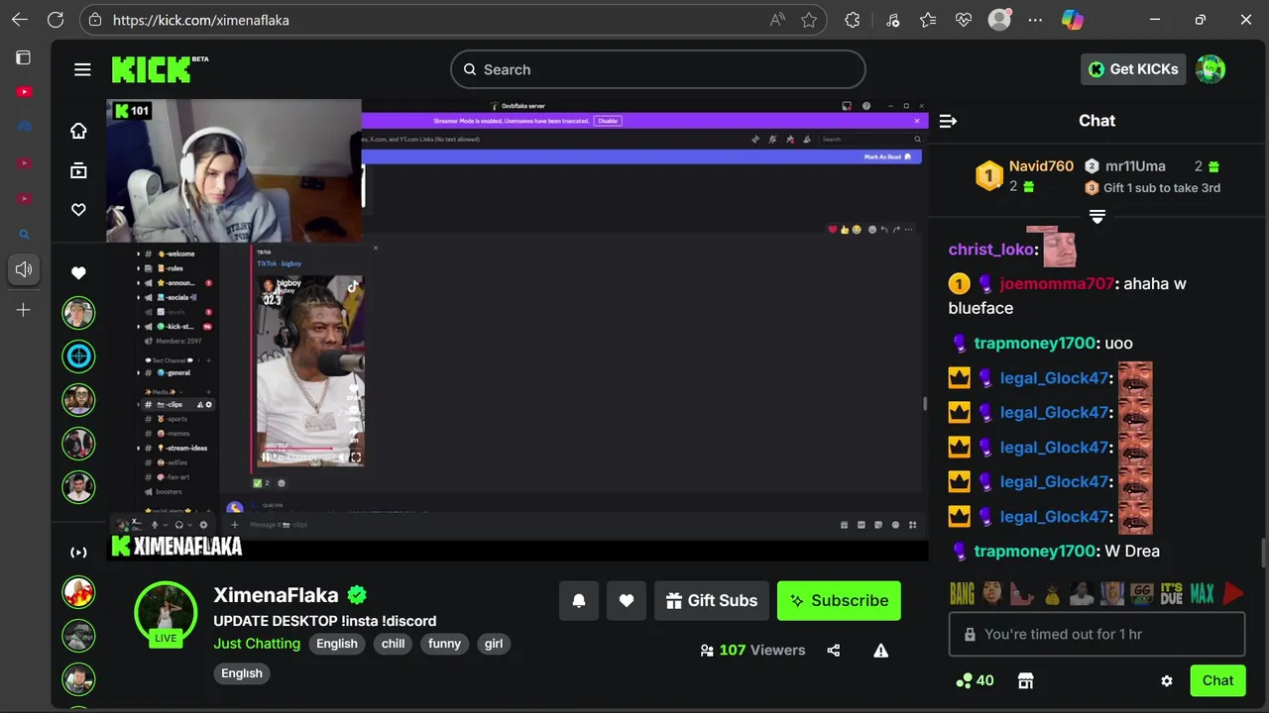
Task: Open the outlined heart Following icon
Action: [78, 210]
